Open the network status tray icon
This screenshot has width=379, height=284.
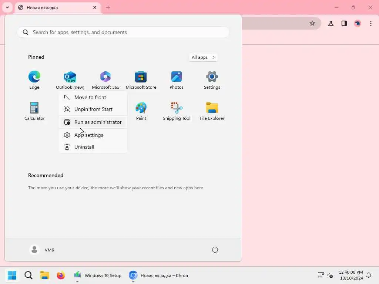coord(321,275)
